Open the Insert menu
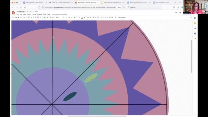Viewport: 208px width, 117px height. pyautogui.click(x=29, y=14)
